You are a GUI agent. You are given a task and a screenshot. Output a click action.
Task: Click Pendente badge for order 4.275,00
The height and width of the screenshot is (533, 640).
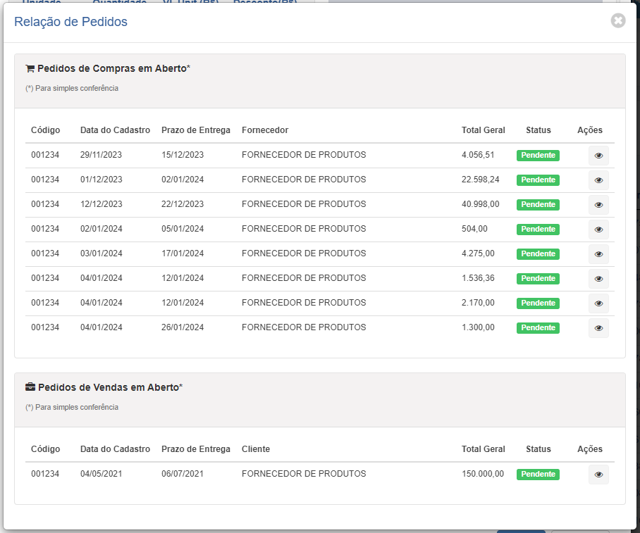point(538,253)
